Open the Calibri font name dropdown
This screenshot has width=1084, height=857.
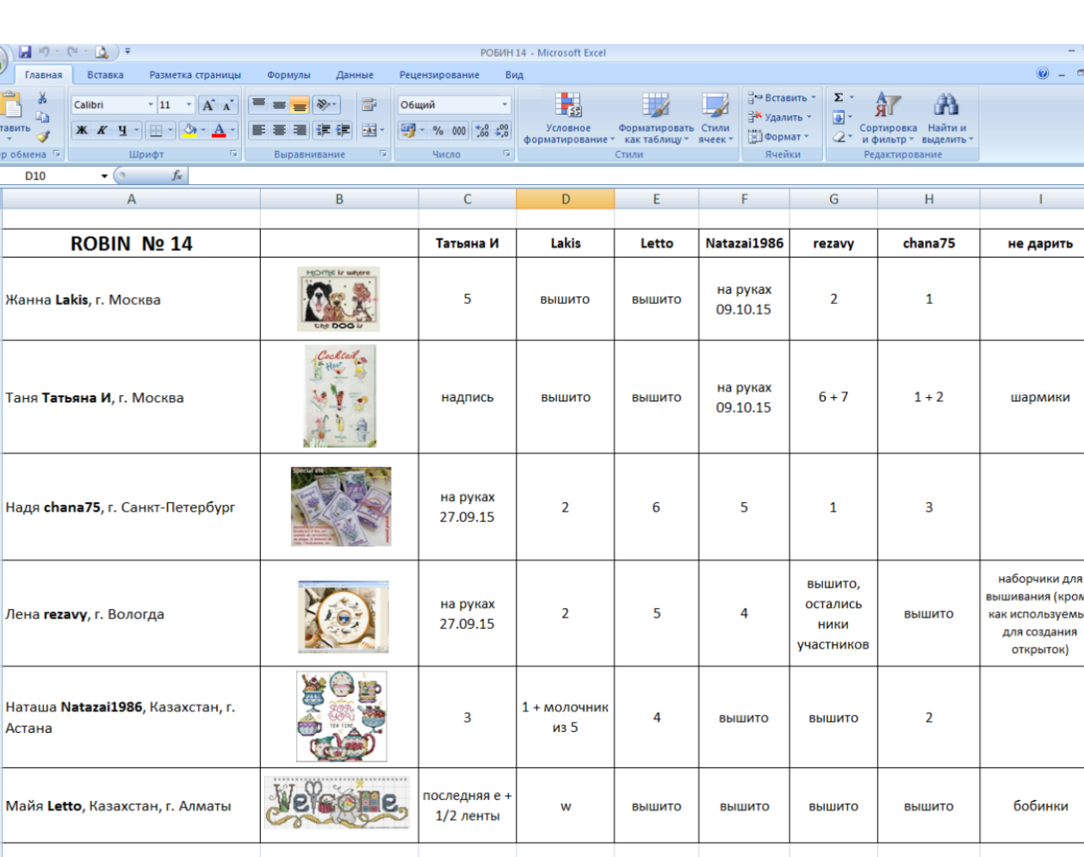[x=151, y=105]
